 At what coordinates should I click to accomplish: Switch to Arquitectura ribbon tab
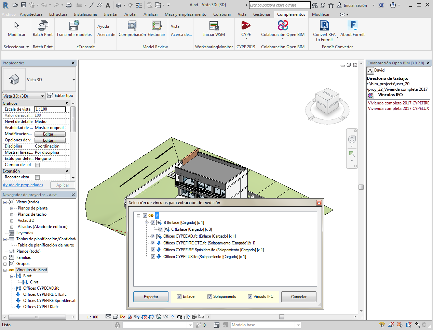click(31, 14)
